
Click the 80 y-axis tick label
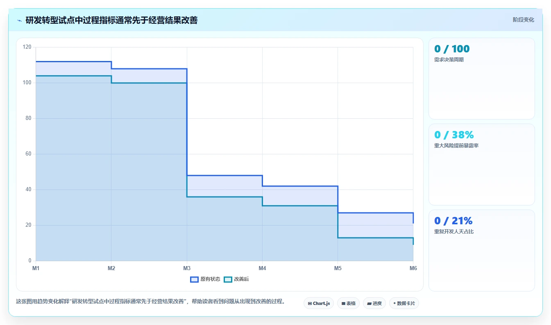(x=28, y=118)
